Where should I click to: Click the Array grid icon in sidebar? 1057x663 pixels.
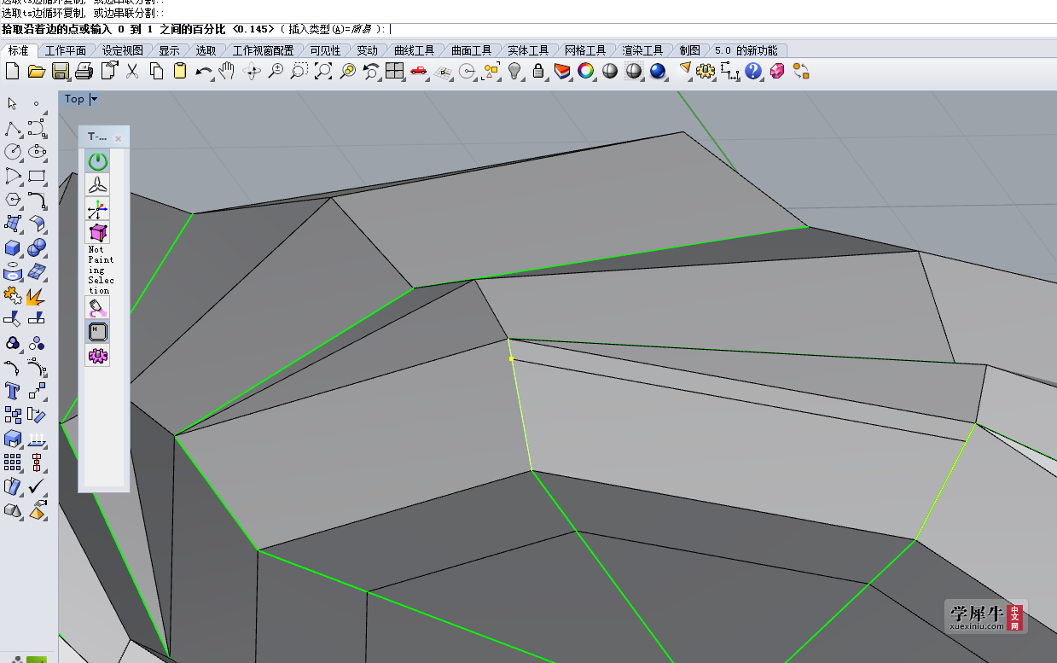click(x=13, y=462)
